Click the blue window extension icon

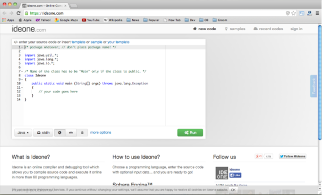tap(302, 13)
